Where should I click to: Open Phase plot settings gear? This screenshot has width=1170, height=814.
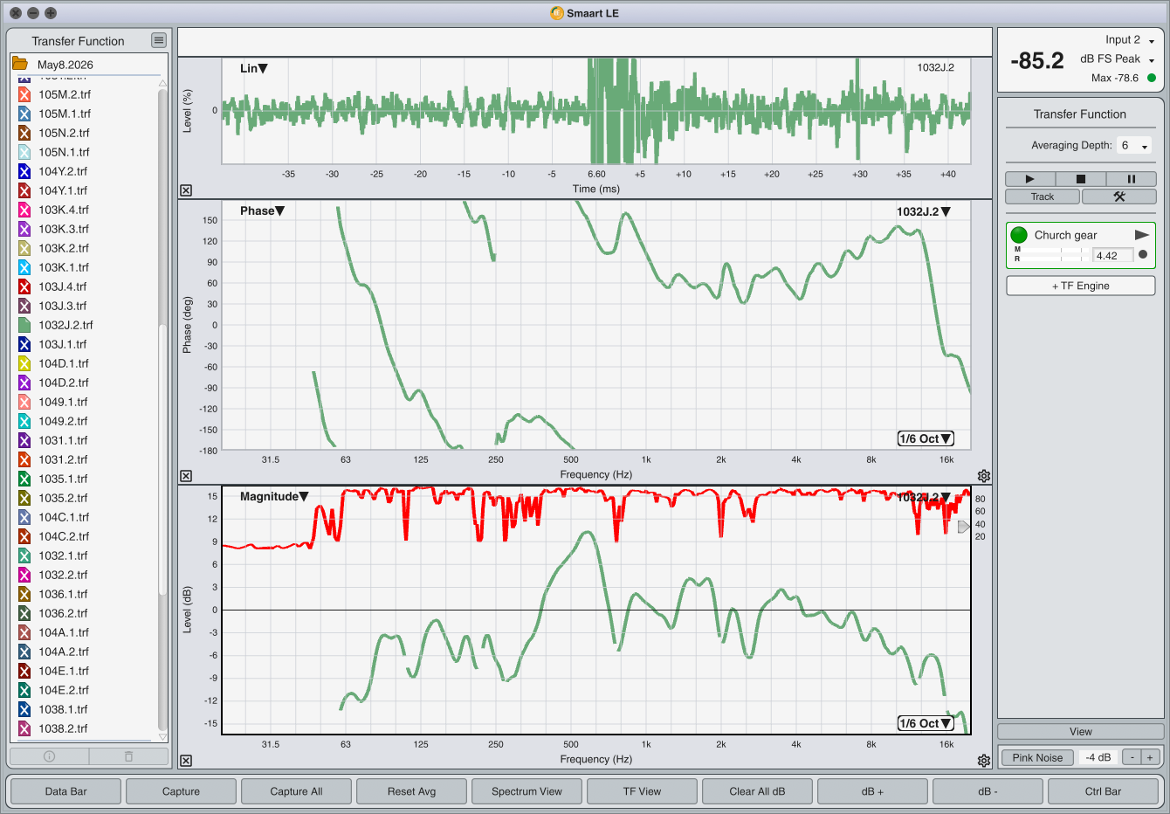click(984, 476)
